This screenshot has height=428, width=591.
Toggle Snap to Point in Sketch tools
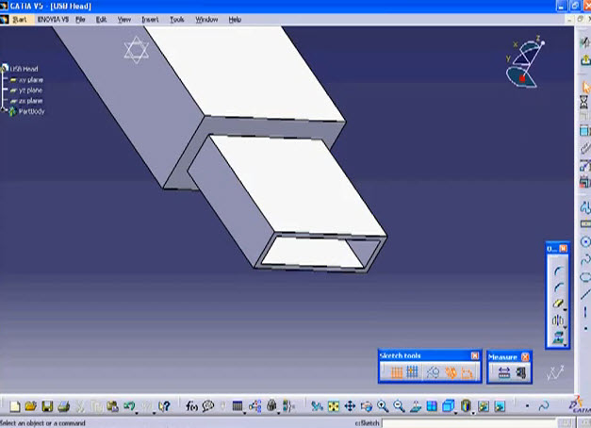[x=412, y=372]
